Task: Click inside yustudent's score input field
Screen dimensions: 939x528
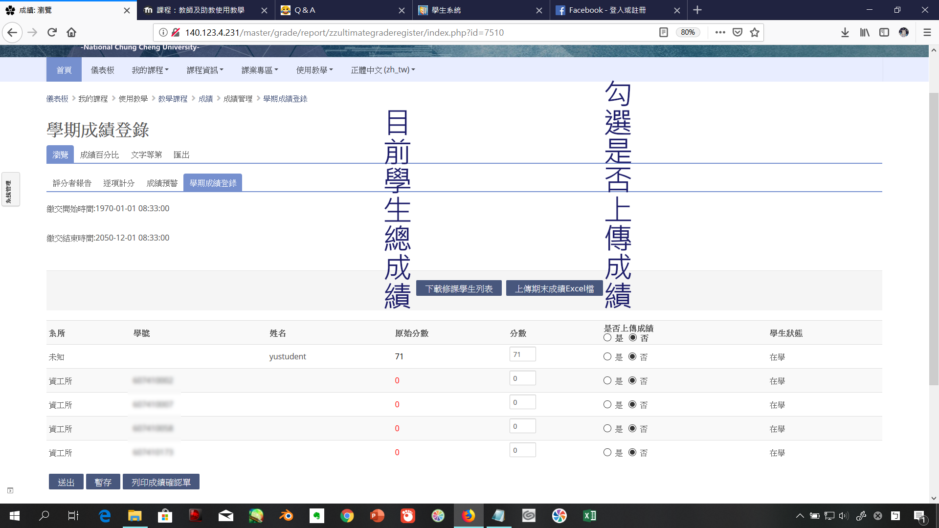Action: point(522,353)
